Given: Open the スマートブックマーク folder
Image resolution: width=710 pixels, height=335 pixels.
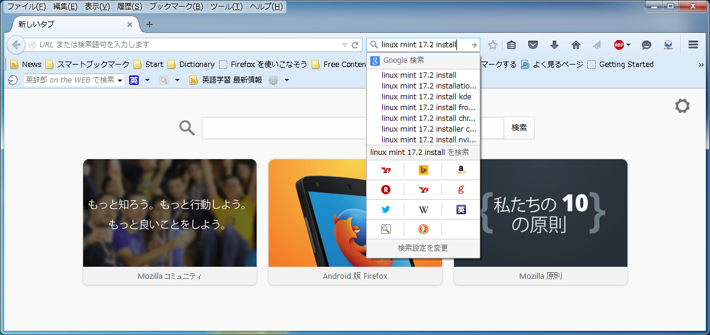Looking at the screenshot, I should click(87, 64).
